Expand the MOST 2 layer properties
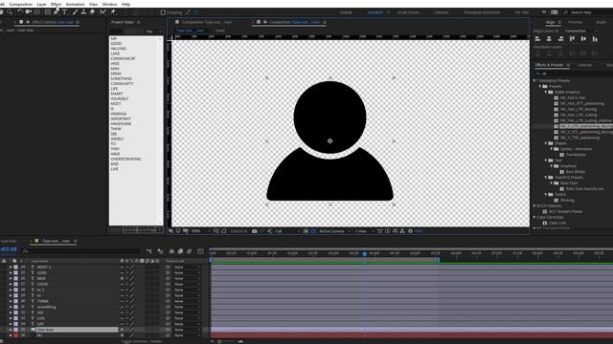Viewport: 613px width, 344px height. tap(11, 268)
